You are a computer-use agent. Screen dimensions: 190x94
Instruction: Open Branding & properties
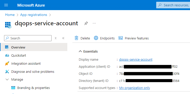click(34, 88)
